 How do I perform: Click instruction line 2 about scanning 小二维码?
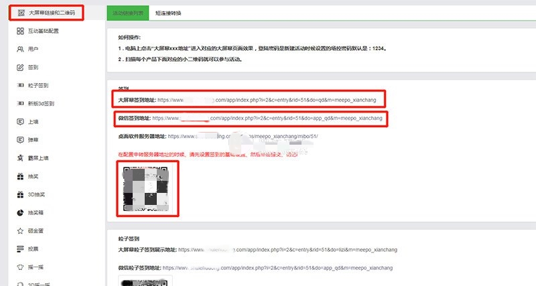180,60
